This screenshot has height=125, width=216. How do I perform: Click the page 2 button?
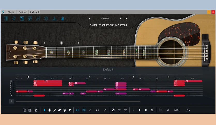pyautogui.click(x=12, y=101)
